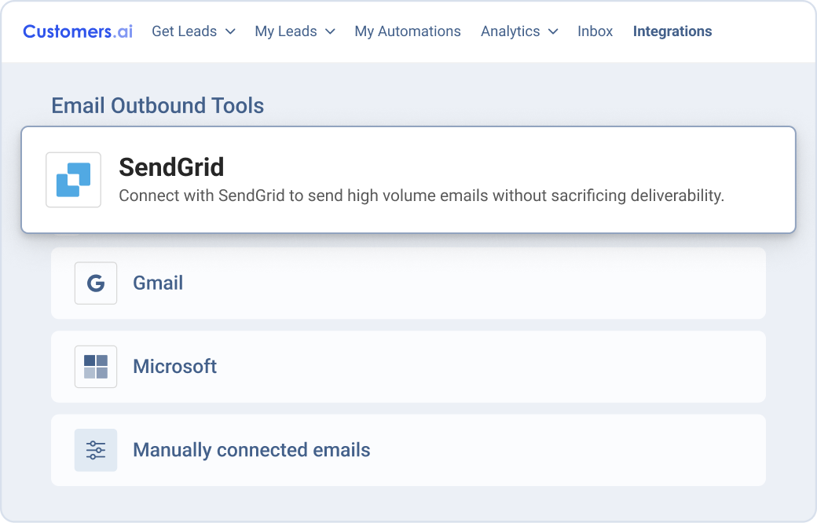Expand the Analytics dropdown chevron
817x523 pixels.
point(553,31)
